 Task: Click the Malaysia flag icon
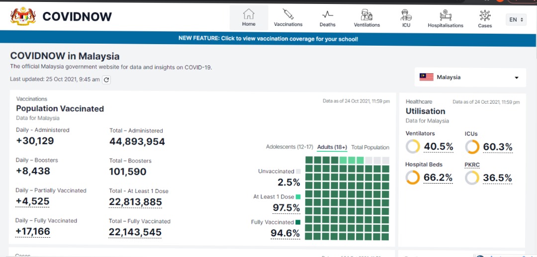[x=427, y=77]
